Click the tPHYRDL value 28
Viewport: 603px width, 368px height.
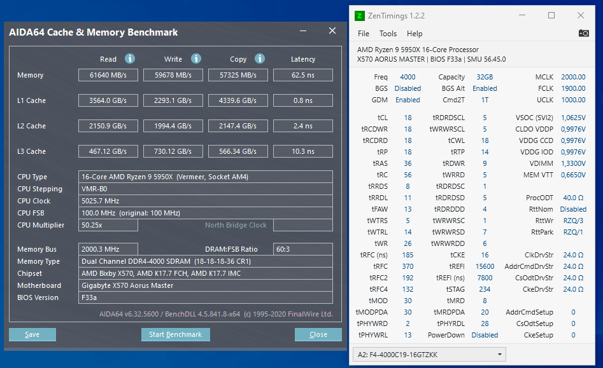[x=485, y=324]
